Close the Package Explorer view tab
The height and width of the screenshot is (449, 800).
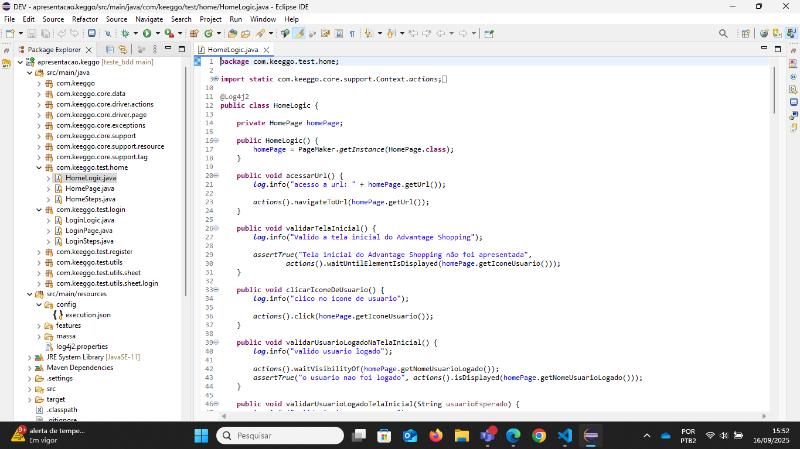pos(88,50)
